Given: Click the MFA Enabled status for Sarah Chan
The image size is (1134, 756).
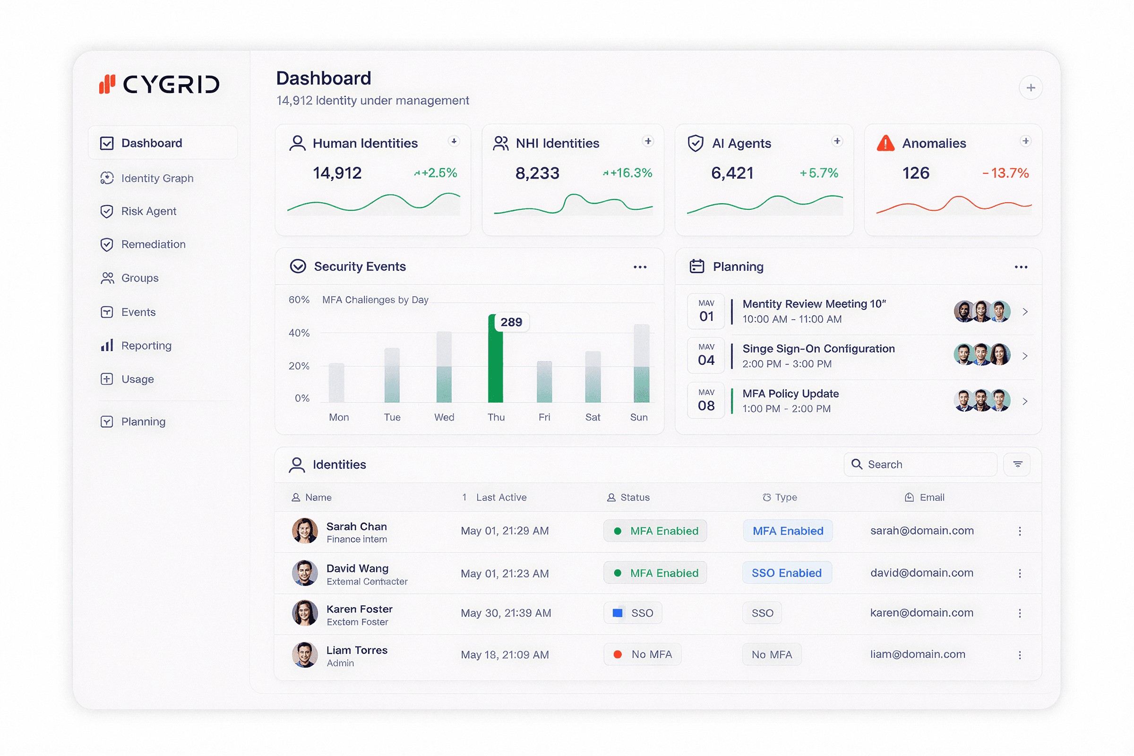Looking at the screenshot, I should click(655, 531).
